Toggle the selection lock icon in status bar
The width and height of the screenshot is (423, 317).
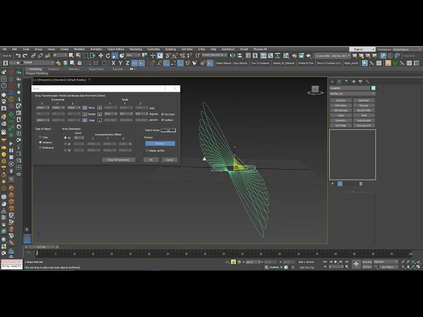coord(233,262)
